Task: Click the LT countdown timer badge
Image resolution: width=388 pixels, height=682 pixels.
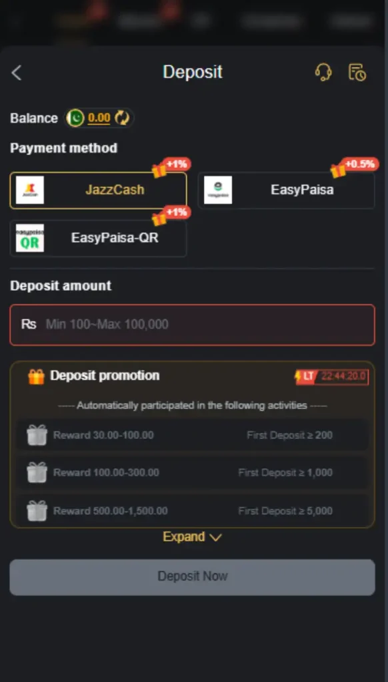Action: click(x=332, y=377)
